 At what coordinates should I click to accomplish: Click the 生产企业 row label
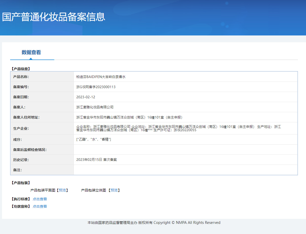(21, 128)
